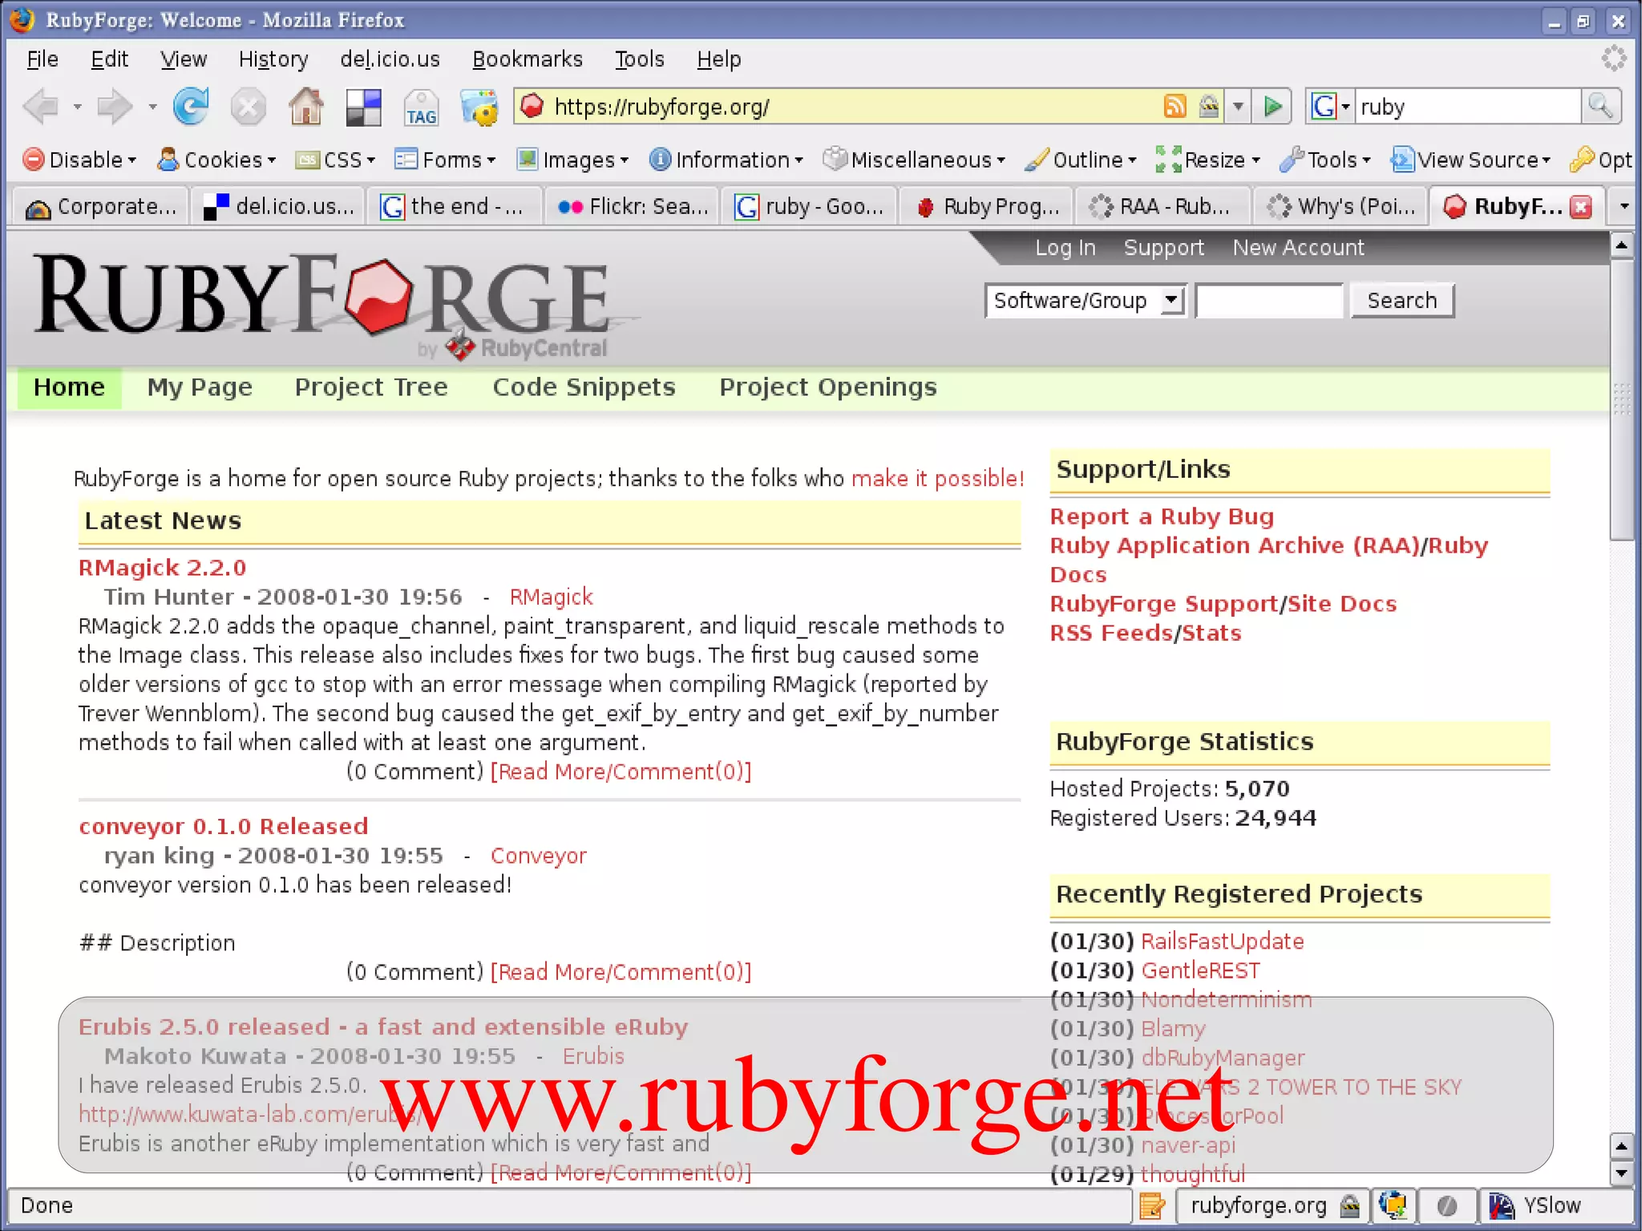The image size is (1642, 1231).
Task: Open the search engine selector dropdown
Action: 1331,106
